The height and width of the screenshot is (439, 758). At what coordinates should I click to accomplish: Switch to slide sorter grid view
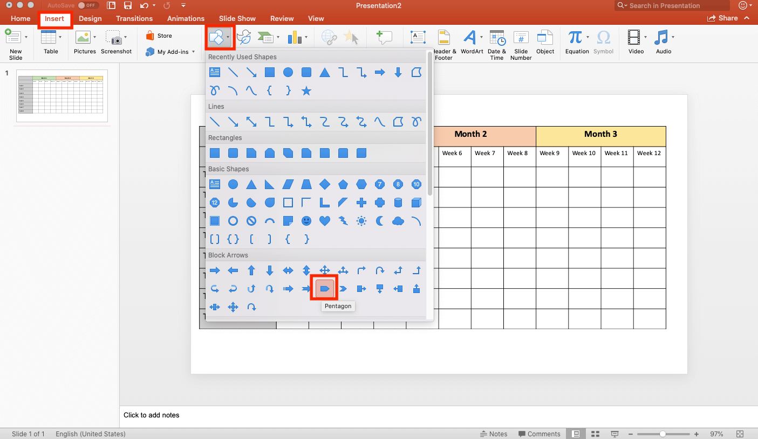coord(596,434)
